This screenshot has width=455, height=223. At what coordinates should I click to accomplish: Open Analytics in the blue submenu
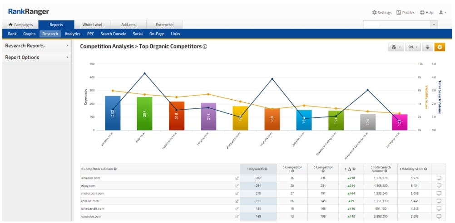click(x=73, y=34)
